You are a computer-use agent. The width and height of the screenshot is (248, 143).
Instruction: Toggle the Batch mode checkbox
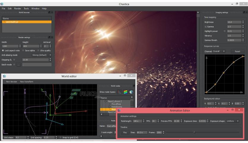click(x=14, y=65)
